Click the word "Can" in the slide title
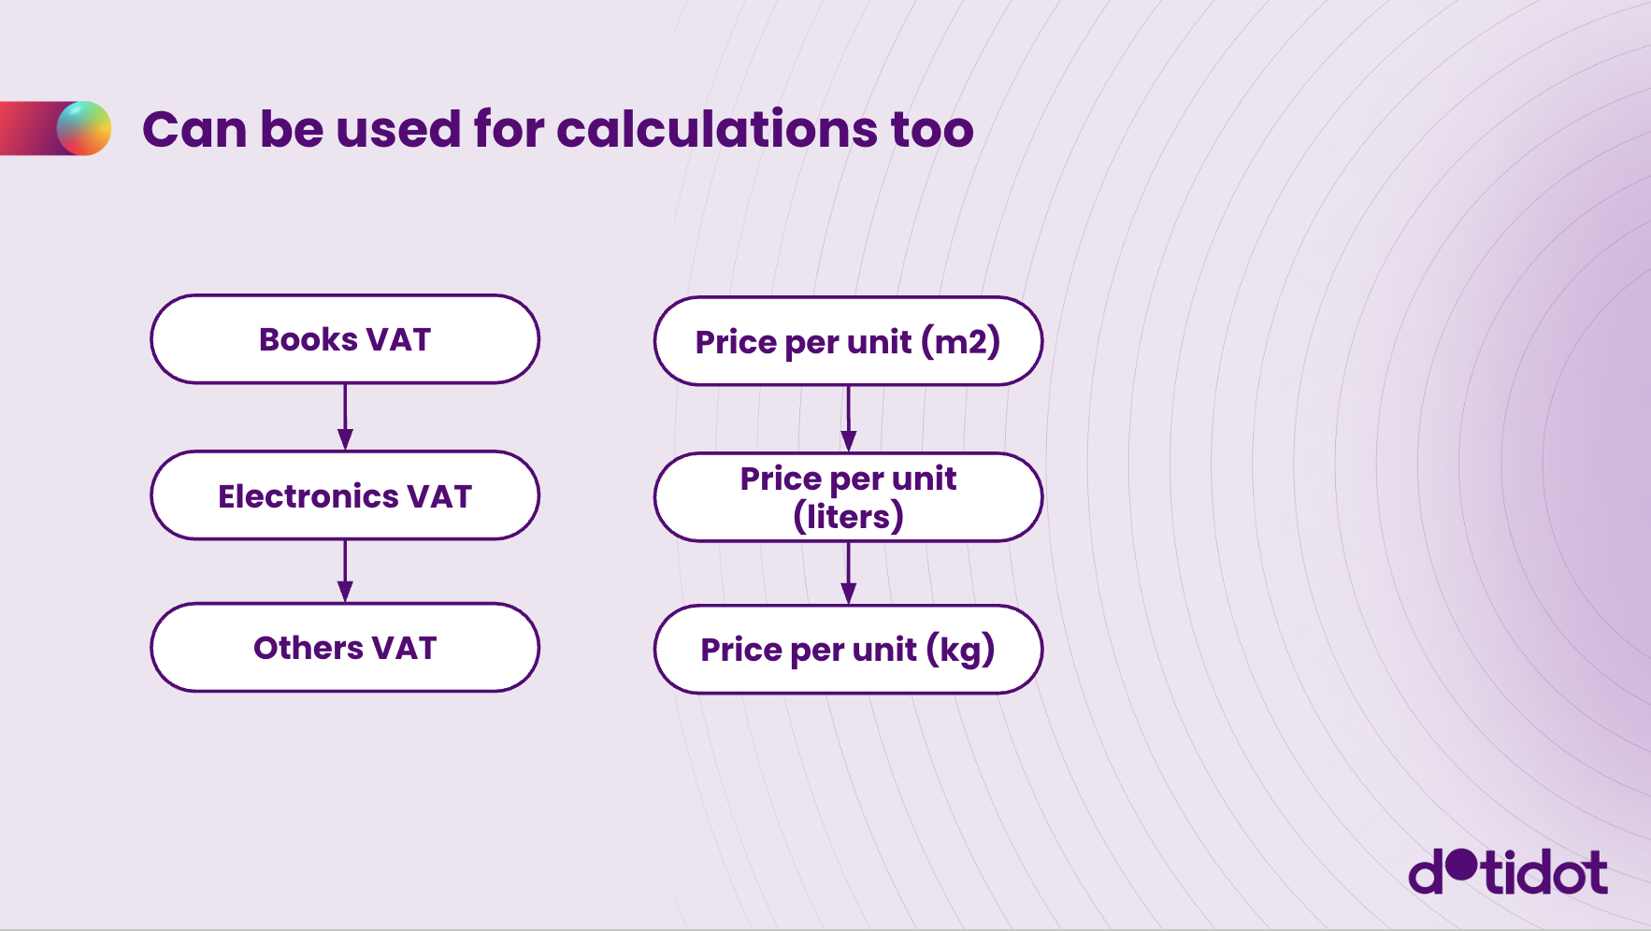This screenshot has height=931, width=1651. coord(194,129)
